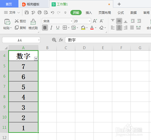The height and width of the screenshot is (140, 151).
Task: Click the cell style icon
Action: [74, 28]
